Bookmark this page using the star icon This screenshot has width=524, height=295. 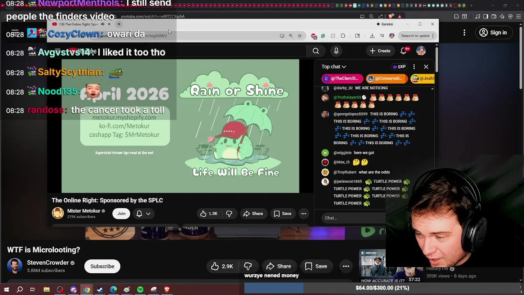coord(300,36)
